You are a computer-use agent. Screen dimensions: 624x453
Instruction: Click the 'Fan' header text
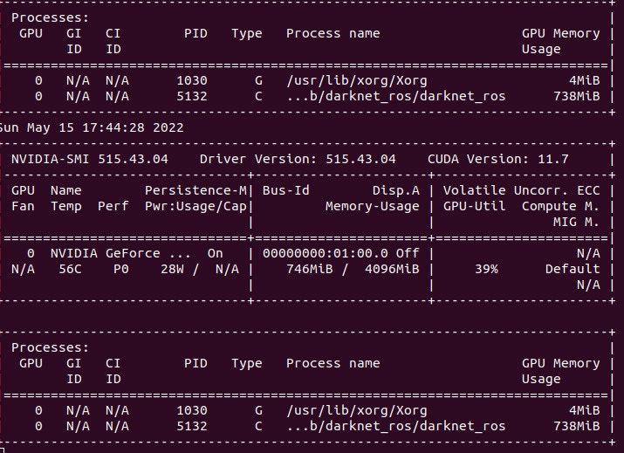(x=23, y=206)
